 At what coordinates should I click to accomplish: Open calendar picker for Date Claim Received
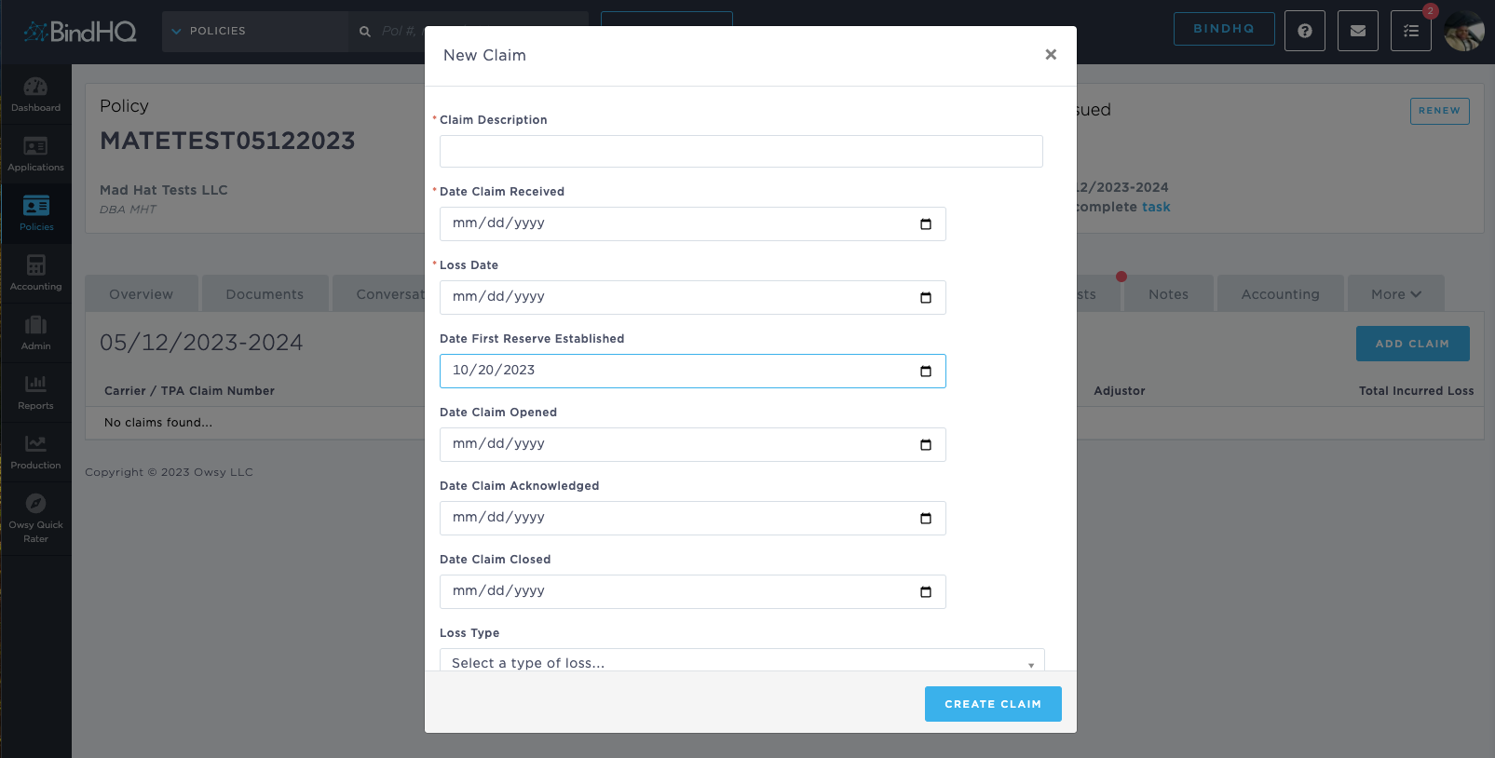[x=926, y=224]
